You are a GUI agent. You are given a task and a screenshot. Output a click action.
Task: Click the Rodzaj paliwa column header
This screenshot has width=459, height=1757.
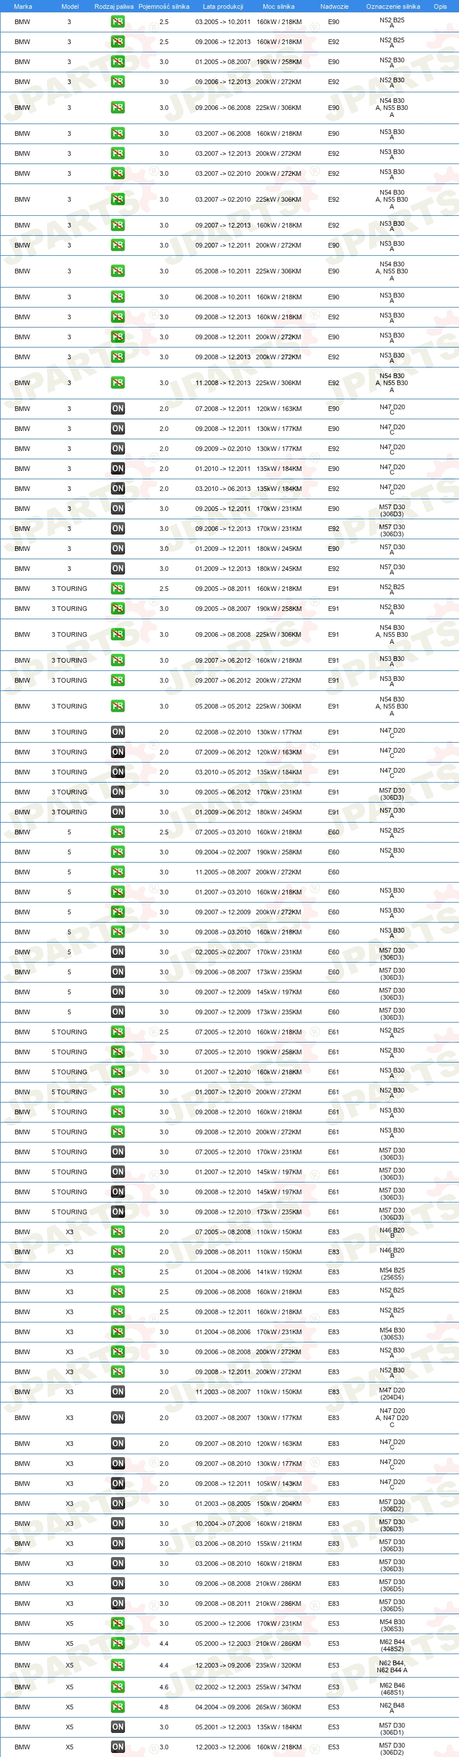click(114, 6)
